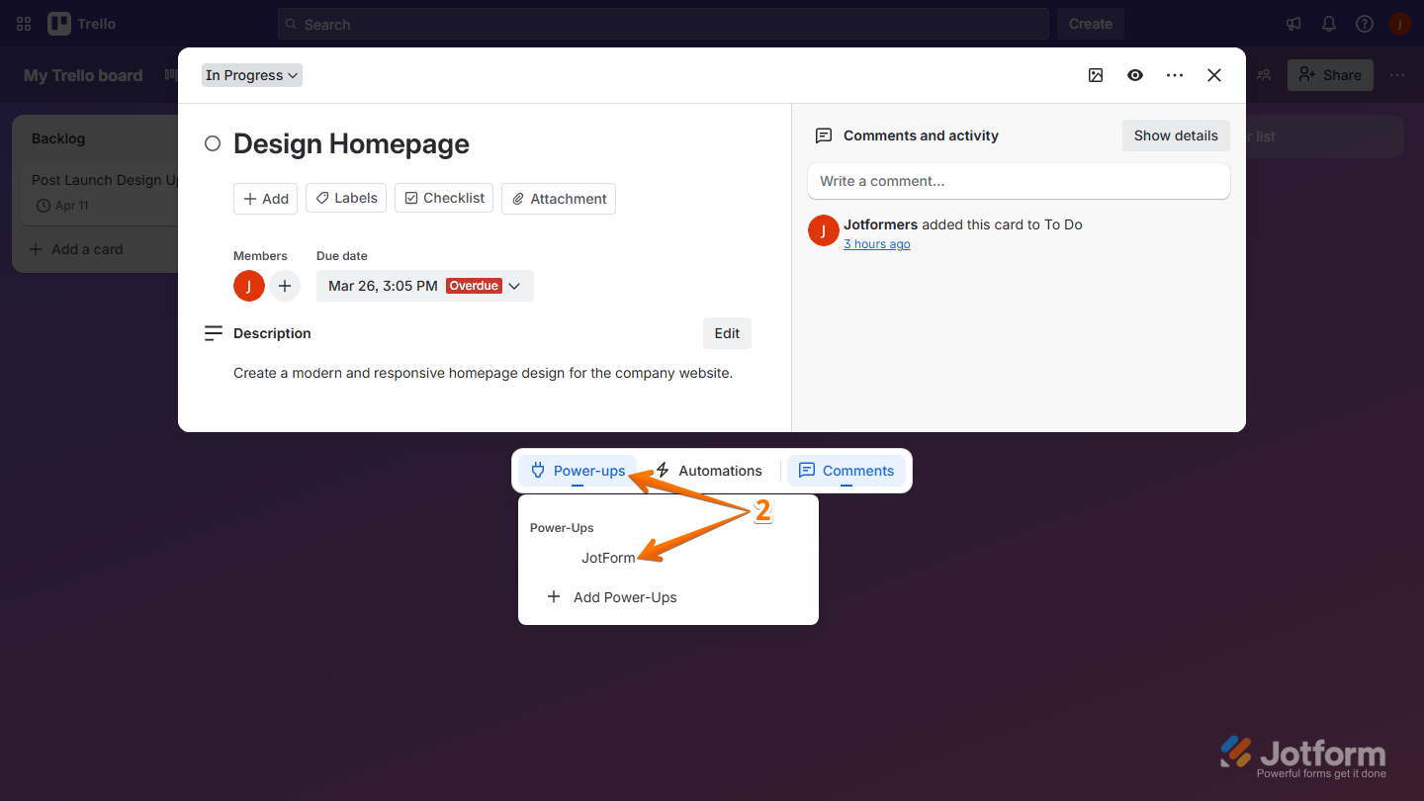1424x801 pixels.
Task: Click Show details in activity panel
Action: 1176,135
